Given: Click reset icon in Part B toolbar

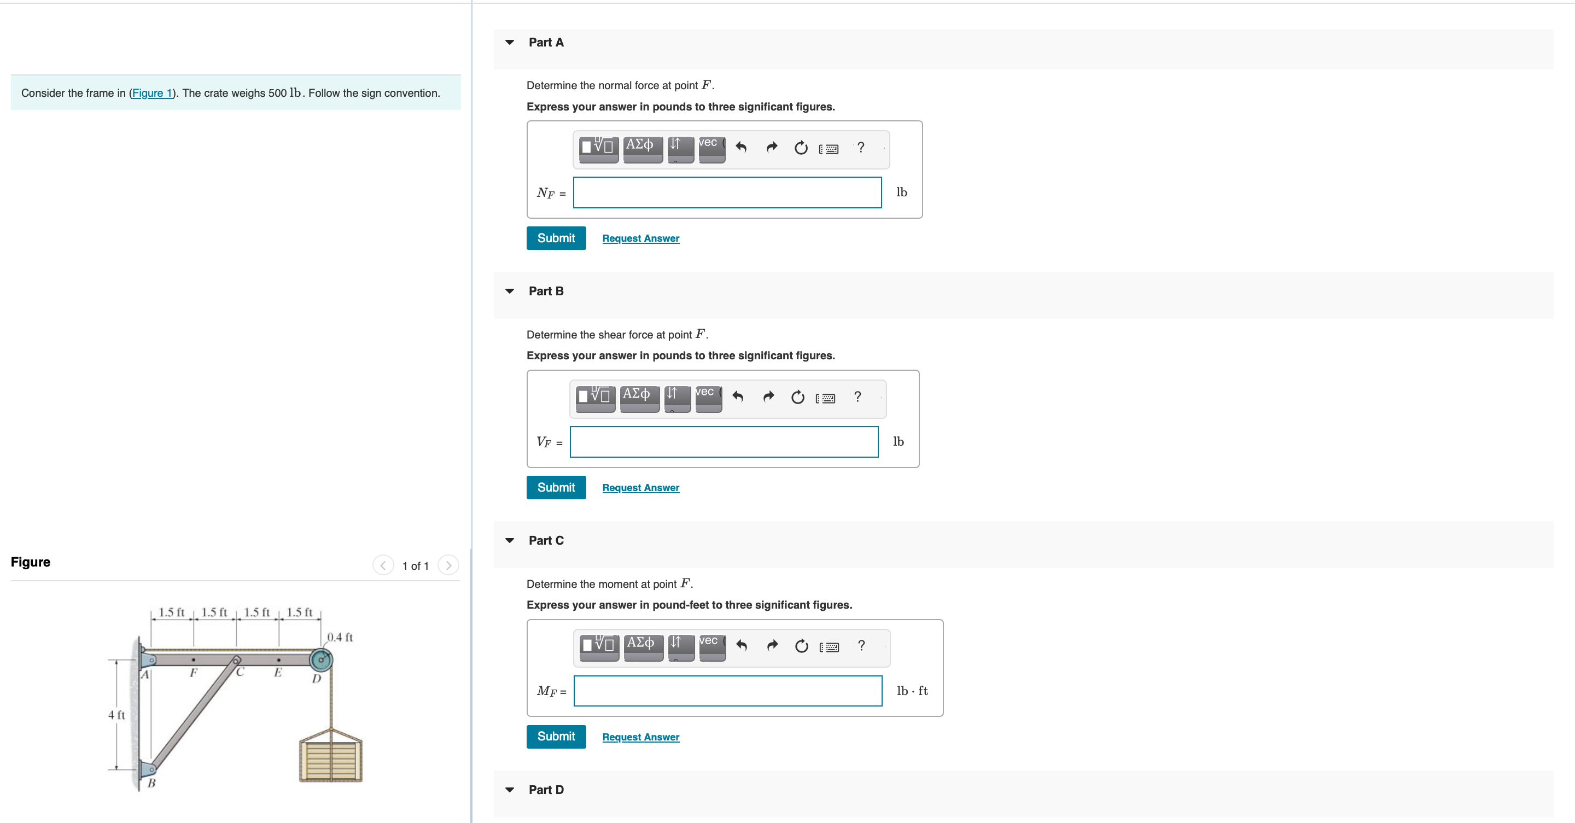Looking at the screenshot, I should point(797,398).
